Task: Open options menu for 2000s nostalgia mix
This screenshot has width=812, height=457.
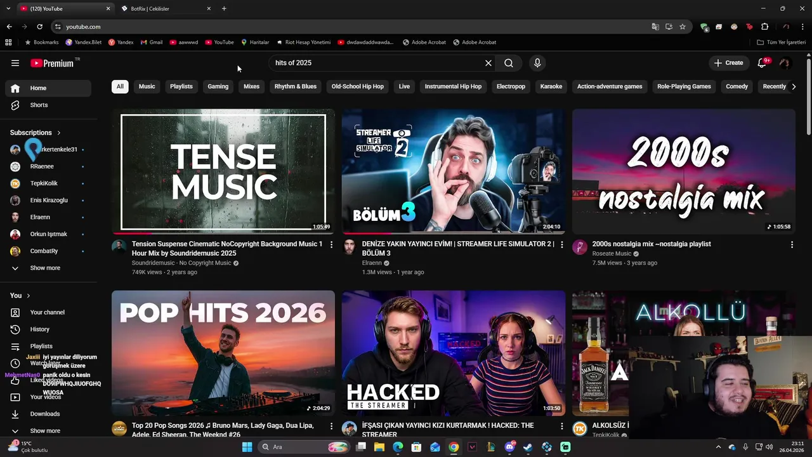Action: (792, 244)
